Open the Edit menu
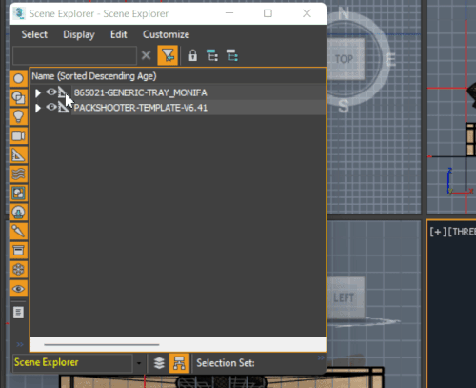The image size is (476, 388). (119, 34)
